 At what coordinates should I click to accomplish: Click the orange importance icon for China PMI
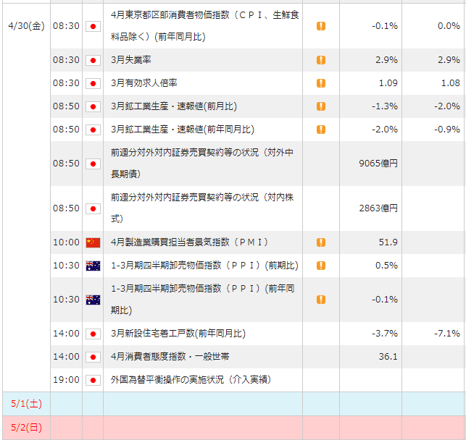coord(321,242)
